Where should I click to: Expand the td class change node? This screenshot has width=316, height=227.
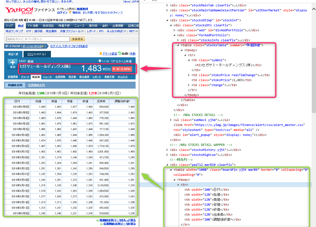click(x=189, y=85)
